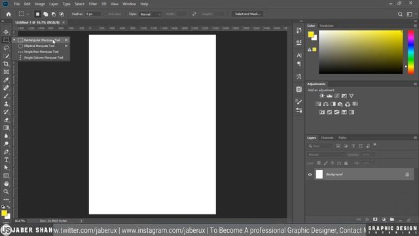Add a Brightness/Contrast adjustment
This screenshot has width=419, height=236.
pos(322,96)
